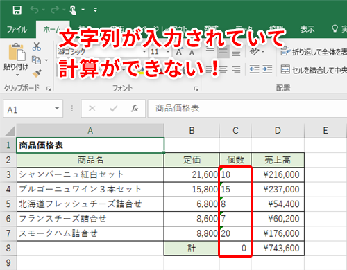
Task: Select column D header
Action: click(278, 131)
